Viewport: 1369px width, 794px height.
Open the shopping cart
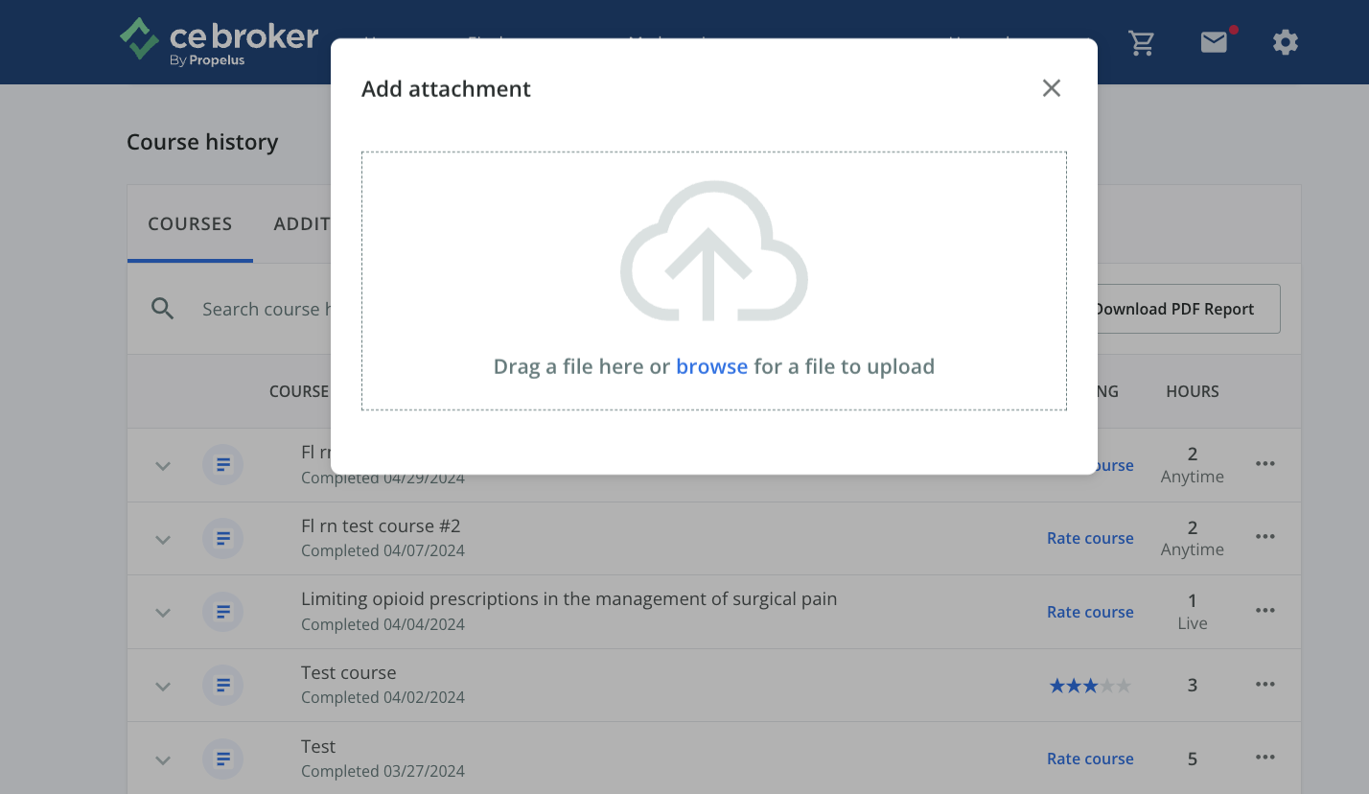coord(1141,42)
